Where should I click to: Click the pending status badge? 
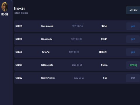click(x=133, y=65)
